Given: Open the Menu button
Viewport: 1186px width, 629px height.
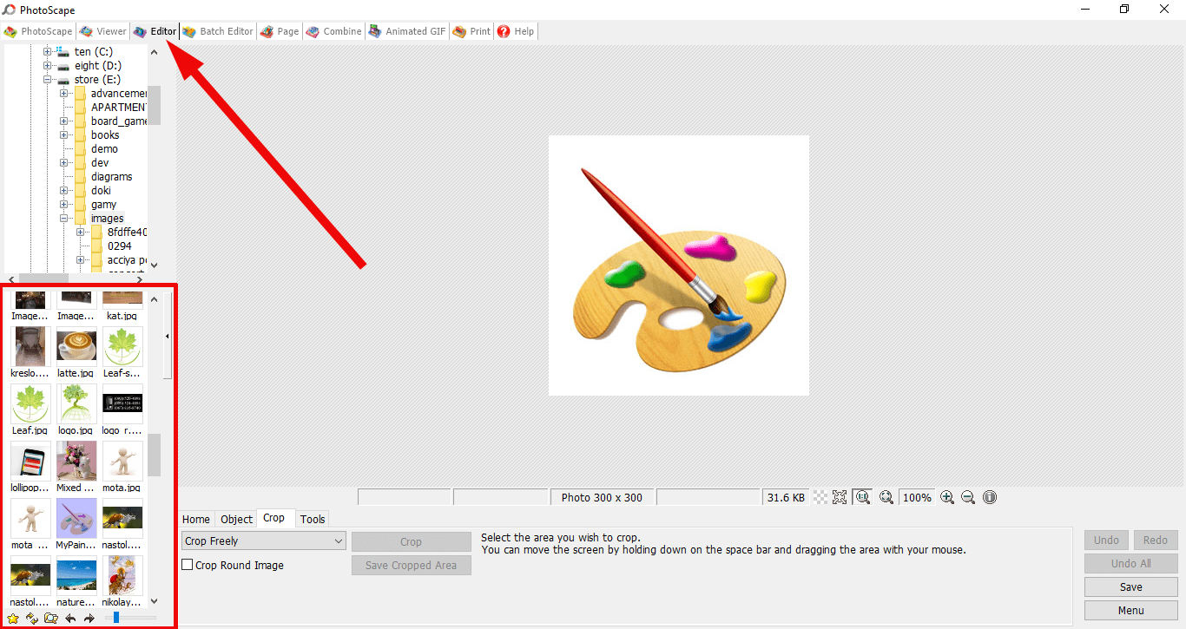Looking at the screenshot, I should 1130,610.
